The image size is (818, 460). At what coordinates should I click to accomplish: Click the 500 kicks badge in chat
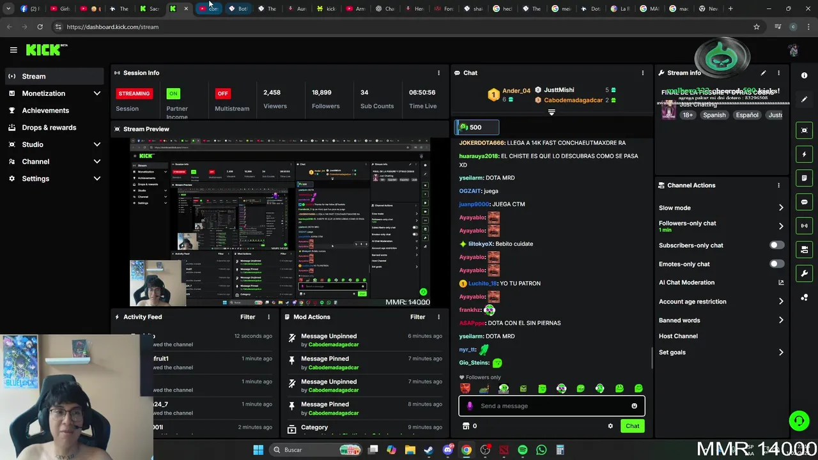click(x=476, y=127)
